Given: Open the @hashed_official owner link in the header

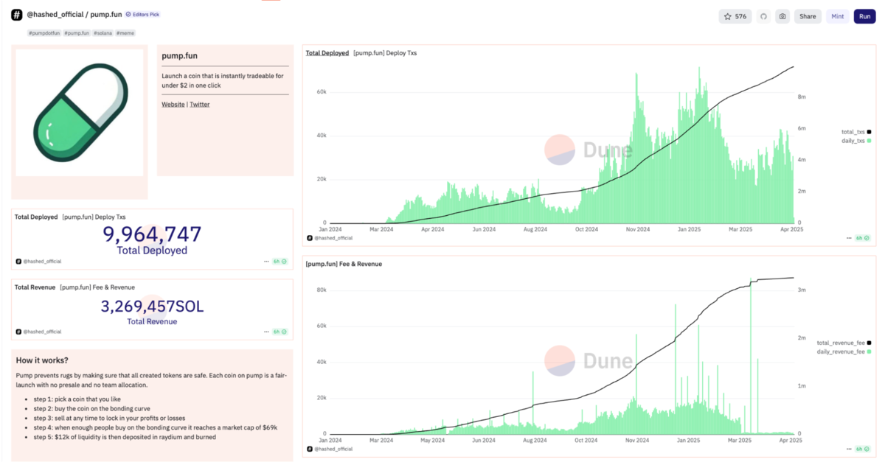Looking at the screenshot, I should tap(55, 15).
